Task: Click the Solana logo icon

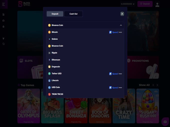Action: pos(49,39)
